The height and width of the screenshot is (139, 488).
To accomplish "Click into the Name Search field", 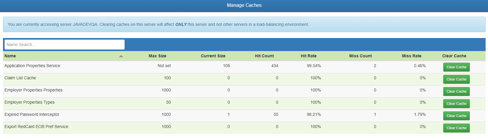I will click(64, 45).
